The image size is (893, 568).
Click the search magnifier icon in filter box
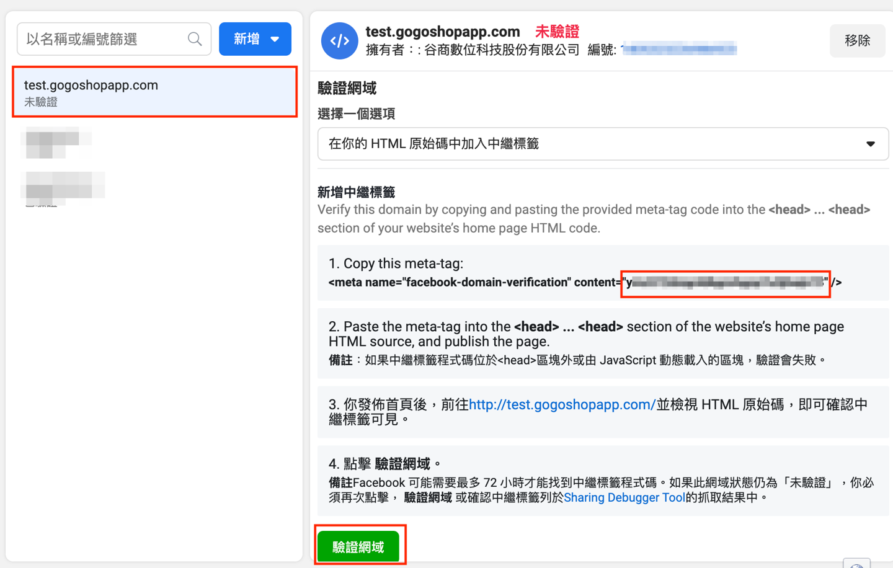(x=195, y=39)
